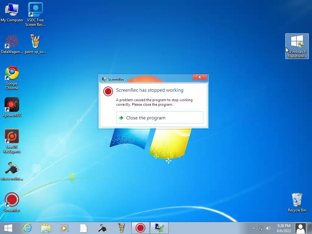This screenshot has width=312, height=234.
Task: Select the My Computer desktop icon
Action: [x=12, y=13]
